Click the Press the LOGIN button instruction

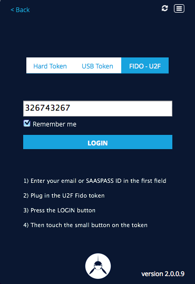coord(59,210)
